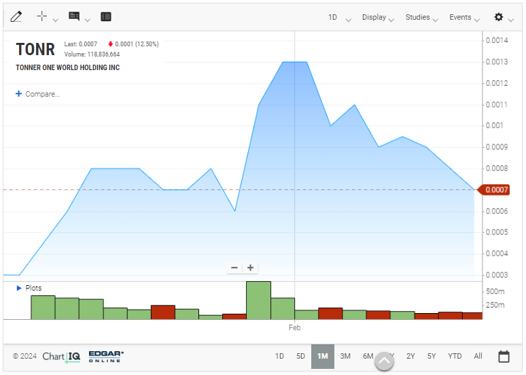Image resolution: width=526 pixels, height=375 pixels.
Task: Open the Display menu
Action: (378, 18)
